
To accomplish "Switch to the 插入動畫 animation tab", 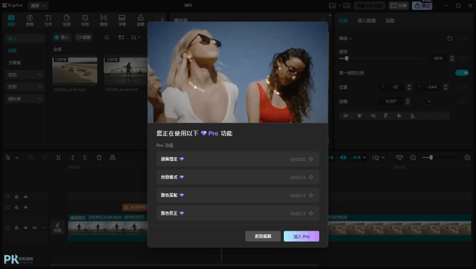I will [x=366, y=21].
